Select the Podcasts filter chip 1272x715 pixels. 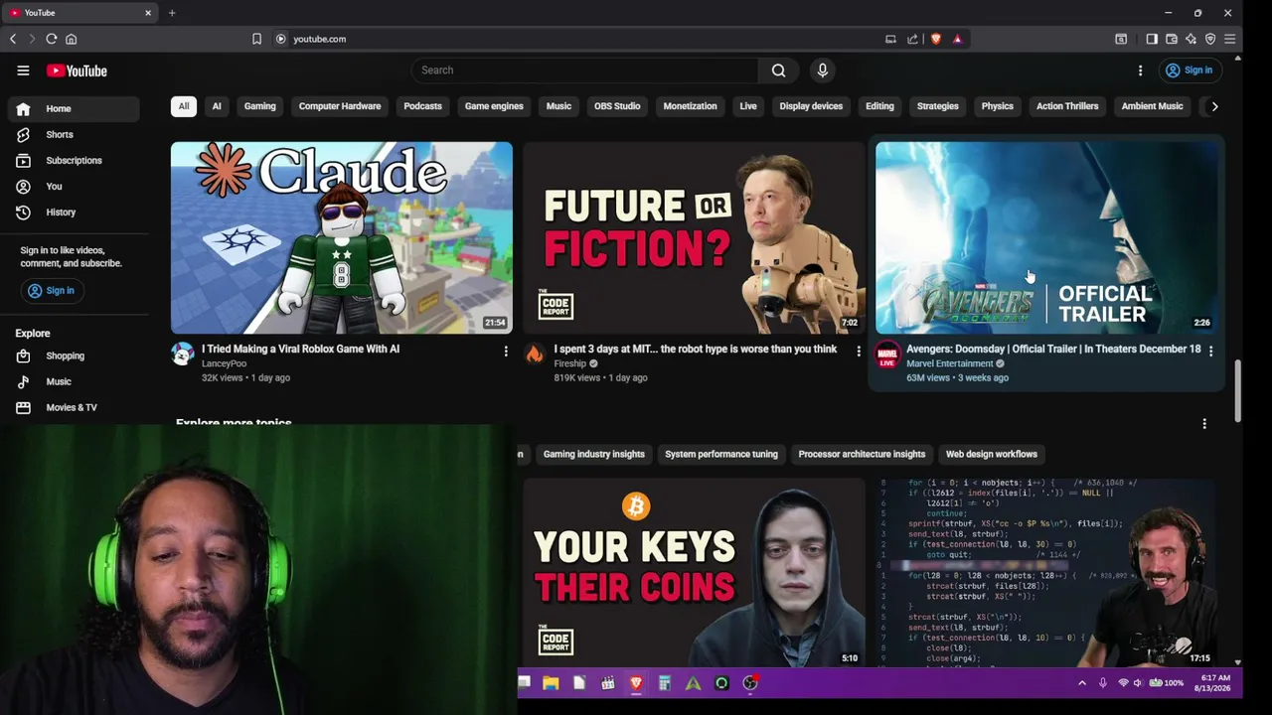pos(422,106)
